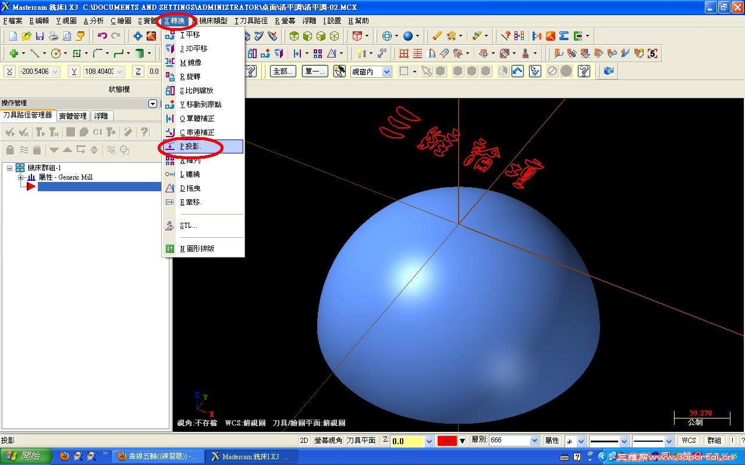Switch to the 曲線五軸 Firefox taskbar window

[x=159, y=456]
